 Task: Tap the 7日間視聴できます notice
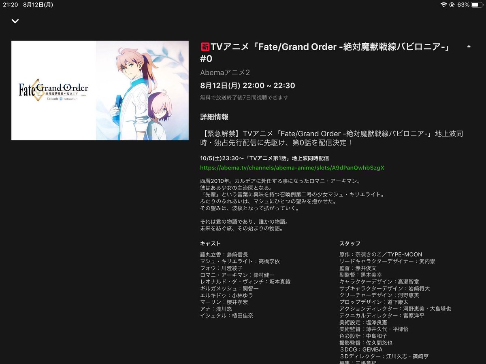click(244, 97)
